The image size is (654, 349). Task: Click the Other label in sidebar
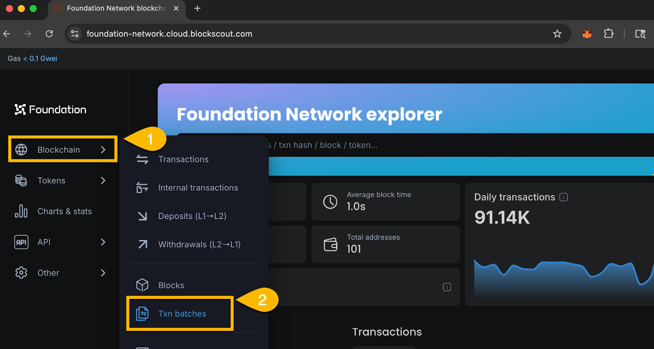tap(48, 273)
